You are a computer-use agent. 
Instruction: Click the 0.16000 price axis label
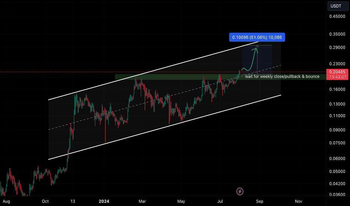click(337, 89)
